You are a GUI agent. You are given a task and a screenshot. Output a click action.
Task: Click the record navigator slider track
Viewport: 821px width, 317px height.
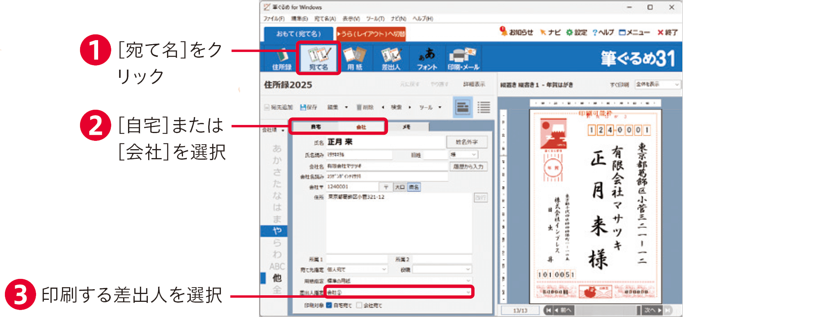(x=606, y=310)
